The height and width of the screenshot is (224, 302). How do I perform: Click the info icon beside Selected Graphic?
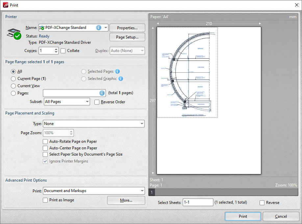coord(120,79)
